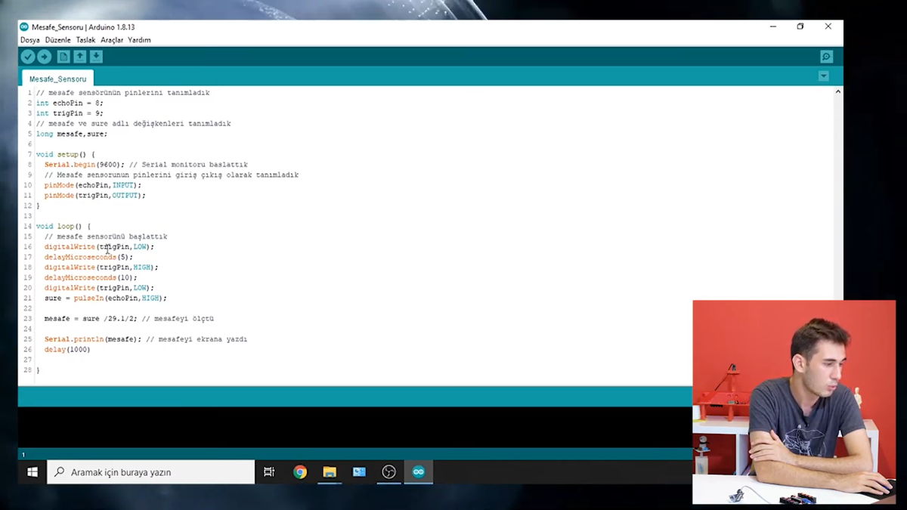
Task: Click the Upload arrow button
Action: tap(45, 57)
